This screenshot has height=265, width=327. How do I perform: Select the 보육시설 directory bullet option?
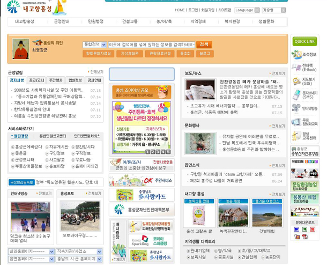197,257
